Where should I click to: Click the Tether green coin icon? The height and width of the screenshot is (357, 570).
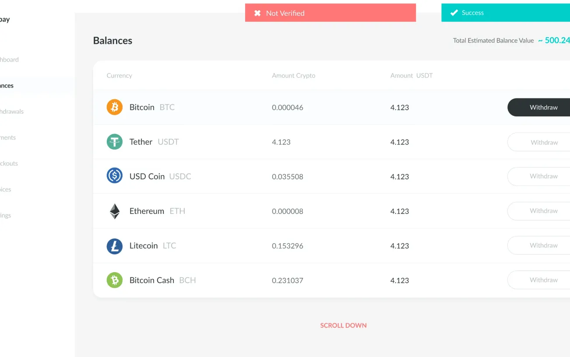pyautogui.click(x=115, y=142)
